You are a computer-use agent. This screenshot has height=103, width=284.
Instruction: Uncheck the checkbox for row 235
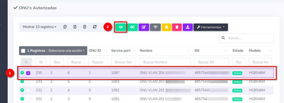tap(28, 73)
